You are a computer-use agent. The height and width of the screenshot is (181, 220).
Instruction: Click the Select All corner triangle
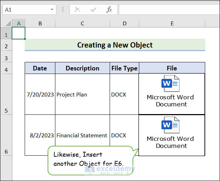coord(8,24)
